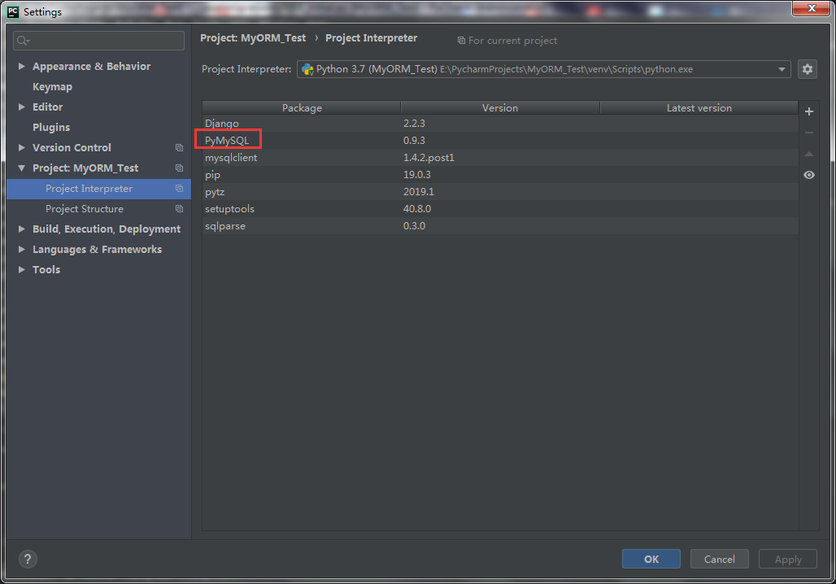Select the pip package row
This screenshot has height=584, width=836.
pyautogui.click(x=500, y=174)
